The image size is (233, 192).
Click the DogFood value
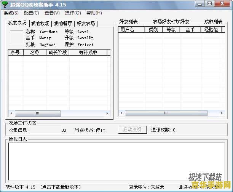(x=48, y=45)
